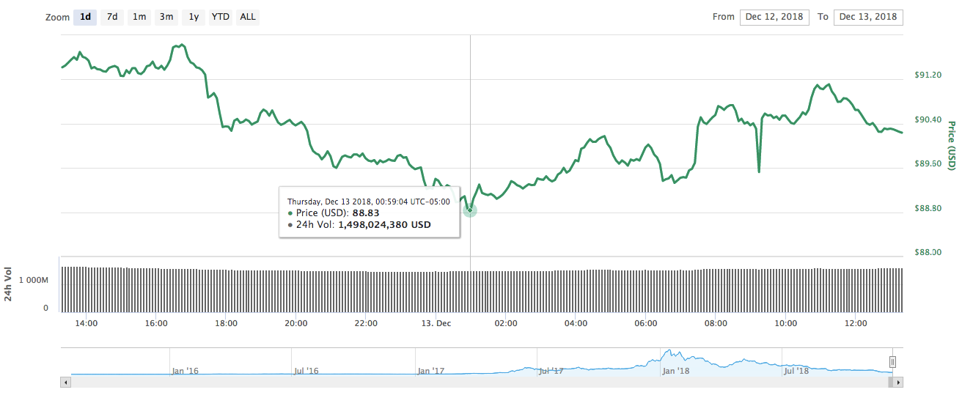Click the 1 000M volume axis label

coord(34,281)
